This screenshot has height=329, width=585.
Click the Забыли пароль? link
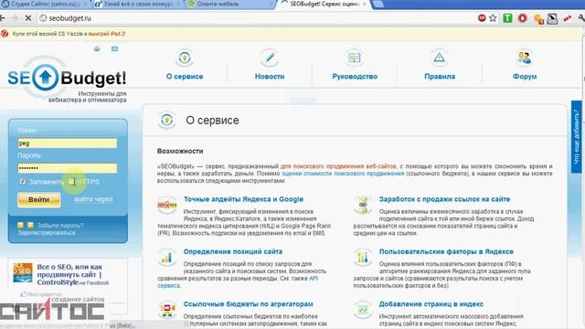(60, 226)
